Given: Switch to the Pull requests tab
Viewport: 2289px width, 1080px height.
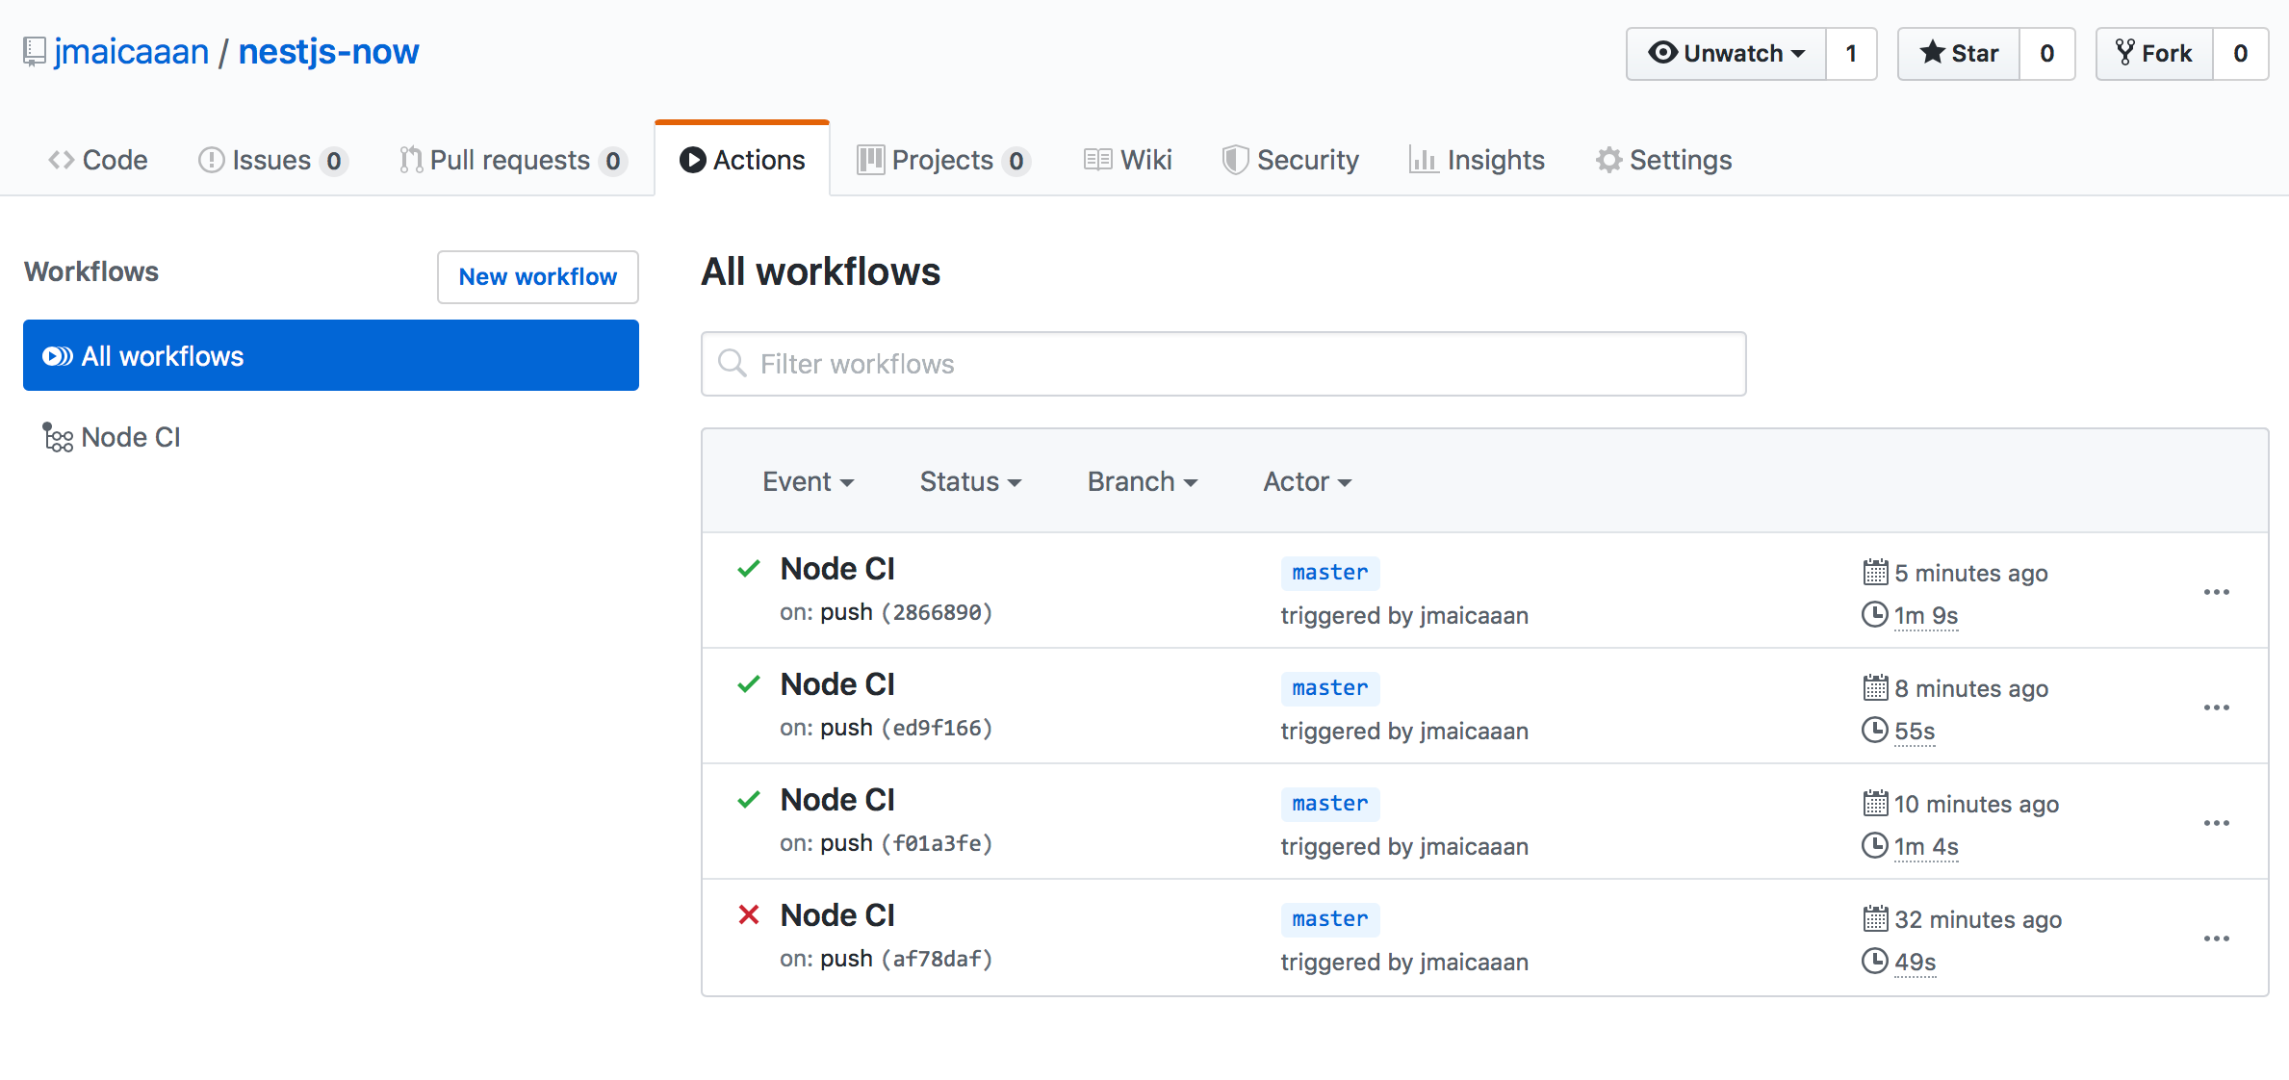Looking at the screenshot, I should (x=511, y=160).
